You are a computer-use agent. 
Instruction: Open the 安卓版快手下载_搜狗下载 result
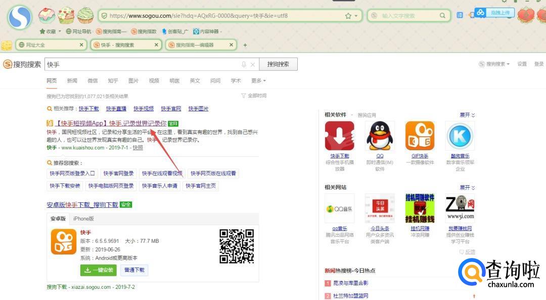[82, 205]
